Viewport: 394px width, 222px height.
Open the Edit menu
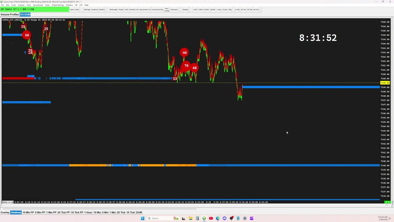pos(8,5)
